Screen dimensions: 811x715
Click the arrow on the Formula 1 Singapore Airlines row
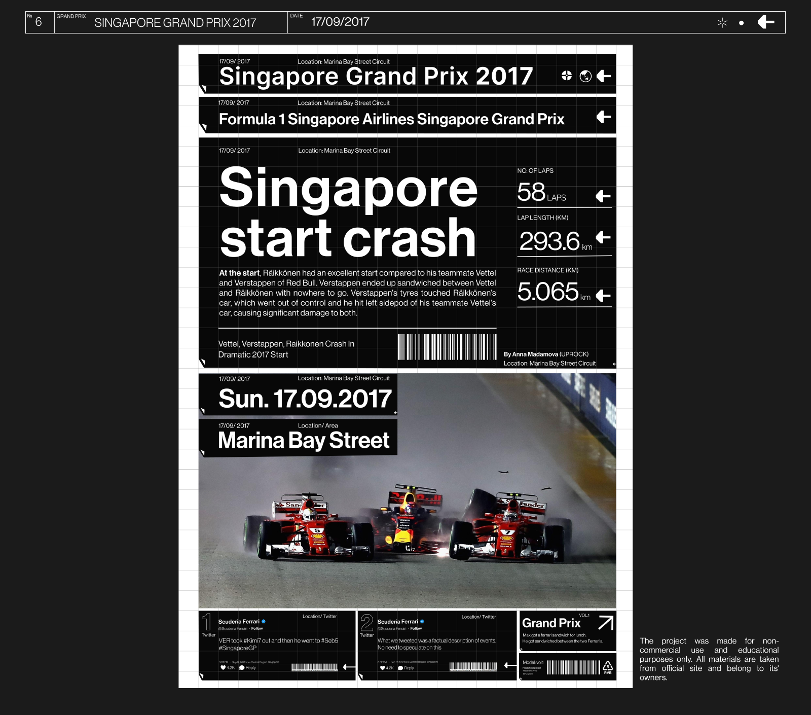click(603, 117)
